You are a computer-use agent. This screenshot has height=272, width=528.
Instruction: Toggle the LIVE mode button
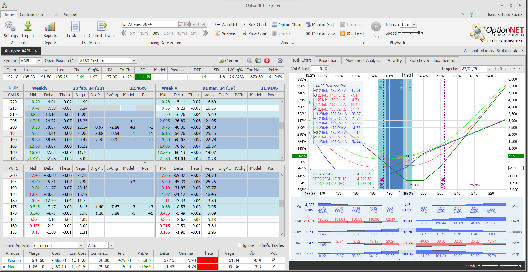(x=202, y=24)
